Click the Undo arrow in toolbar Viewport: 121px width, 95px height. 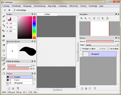(5, 10)
